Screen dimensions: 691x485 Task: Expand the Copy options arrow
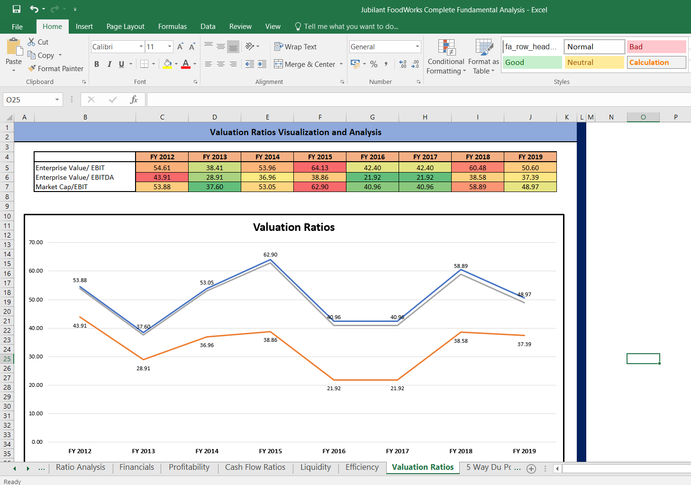point(60,55)
